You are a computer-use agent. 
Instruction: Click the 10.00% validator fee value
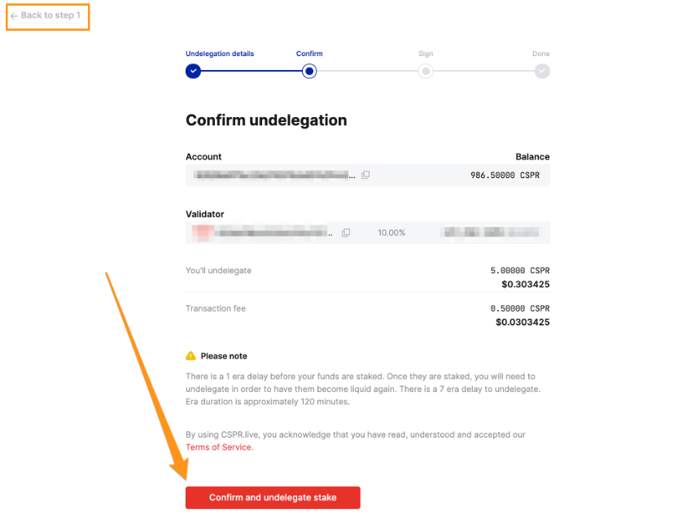click(x=391, y=233)
